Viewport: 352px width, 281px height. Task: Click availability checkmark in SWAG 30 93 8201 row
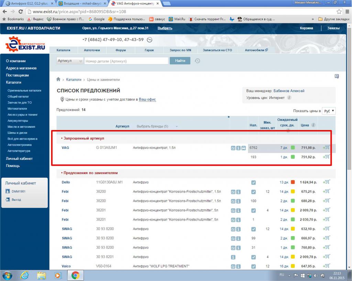click(253, 257)
